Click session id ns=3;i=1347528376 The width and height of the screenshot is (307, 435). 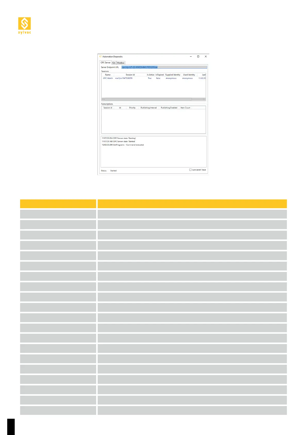124,78
